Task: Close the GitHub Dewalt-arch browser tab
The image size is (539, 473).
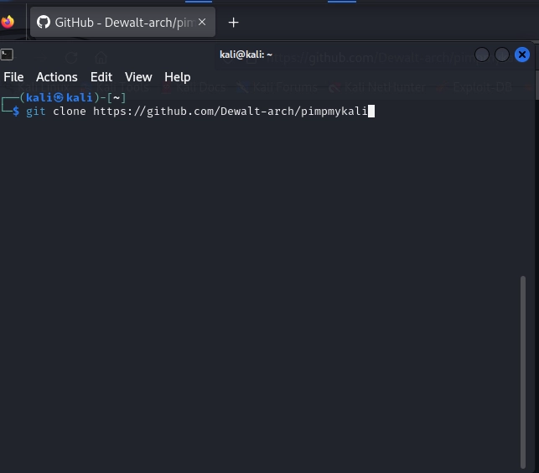Action: (x=202, y=22)
